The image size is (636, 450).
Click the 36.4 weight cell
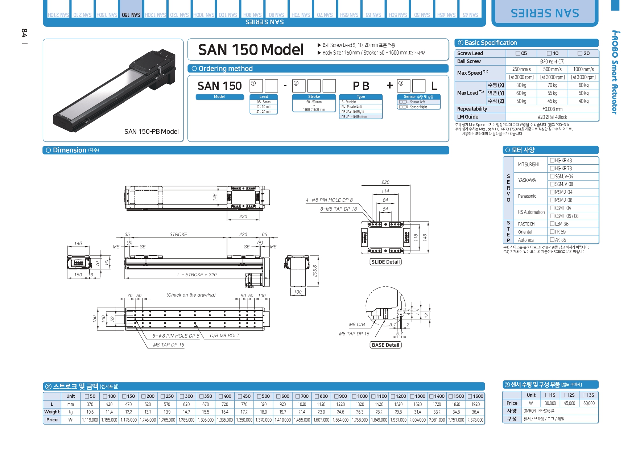tap(475, 412)
